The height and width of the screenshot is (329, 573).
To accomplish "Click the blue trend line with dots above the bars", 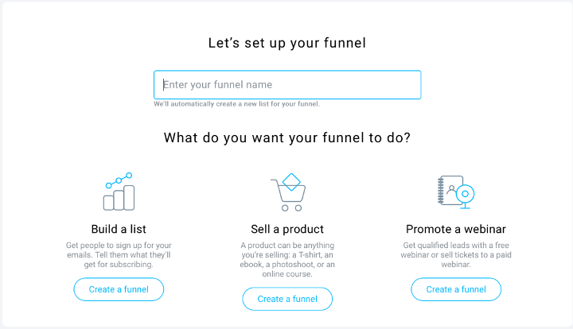I will pyautogui.click(x=119, y=180).
